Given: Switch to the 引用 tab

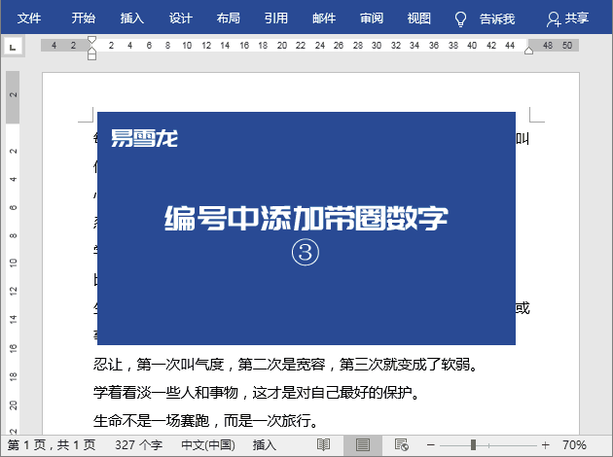Looking at the screenshot, I should tap(276, 18).
